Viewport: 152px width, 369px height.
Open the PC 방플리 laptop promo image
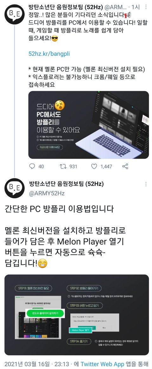coord(89,125)
